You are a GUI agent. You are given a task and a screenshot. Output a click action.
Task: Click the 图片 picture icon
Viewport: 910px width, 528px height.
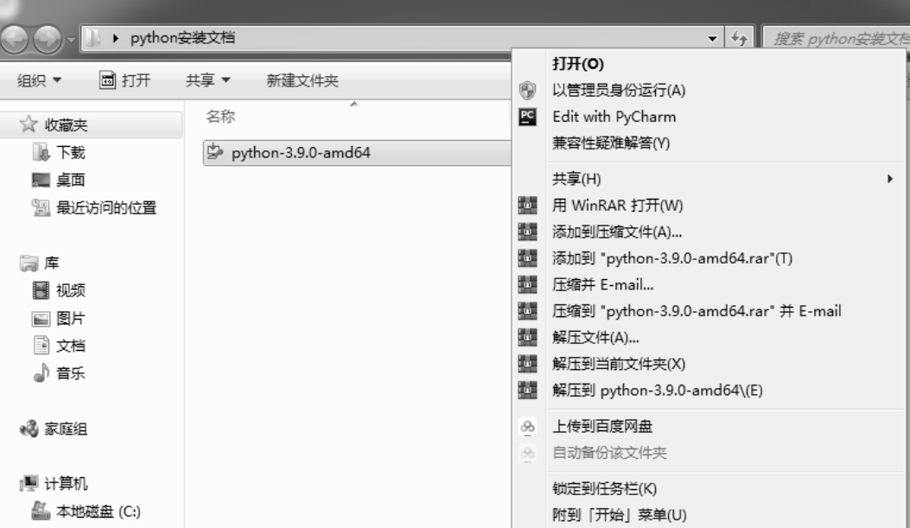coord(41,319)
